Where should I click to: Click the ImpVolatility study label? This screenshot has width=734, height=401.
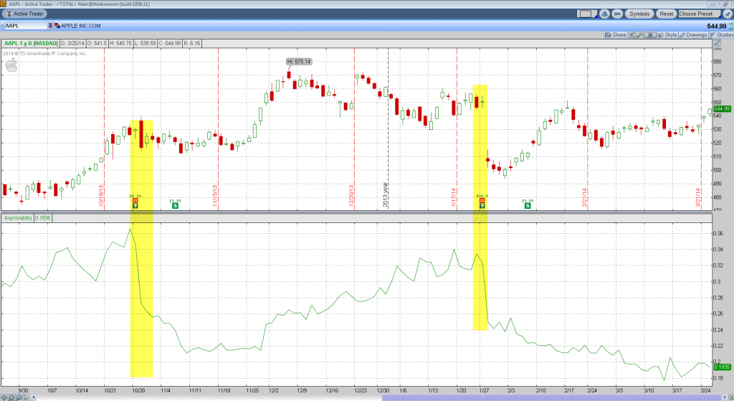coord(18,218)
